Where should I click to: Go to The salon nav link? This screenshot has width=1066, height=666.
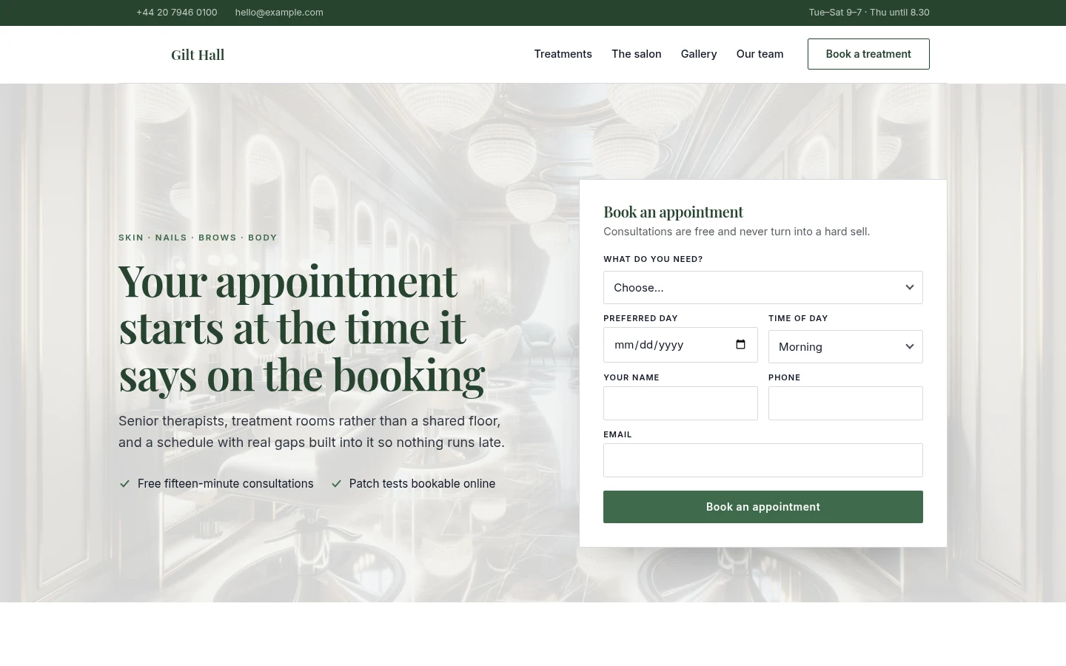(636, 54)
